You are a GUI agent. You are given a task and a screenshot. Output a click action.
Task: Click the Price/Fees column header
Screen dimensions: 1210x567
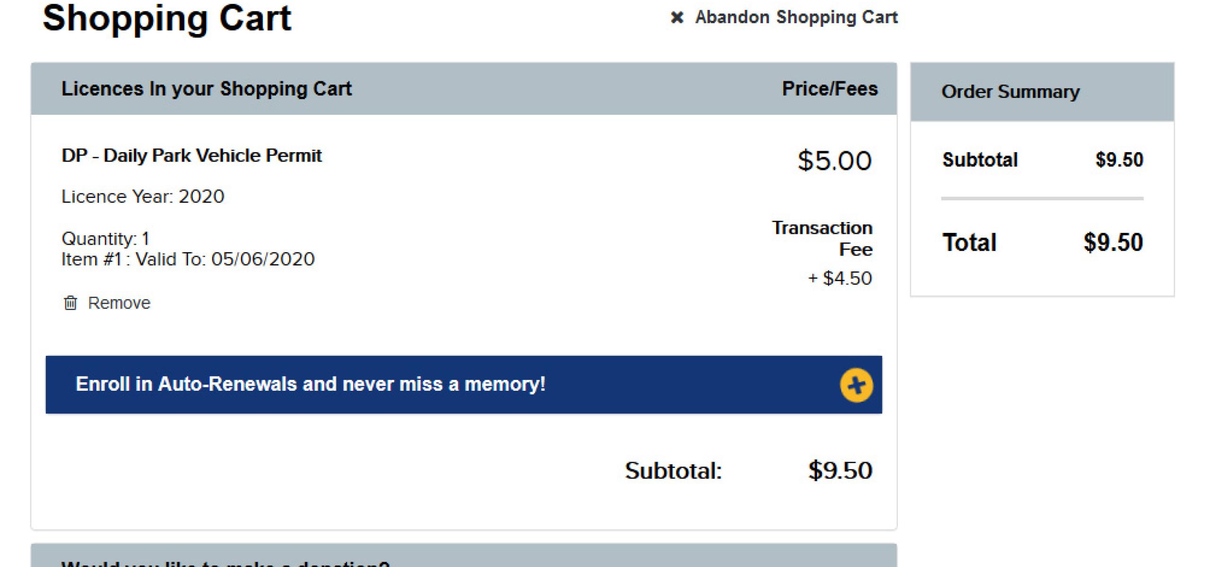(830, 89)
